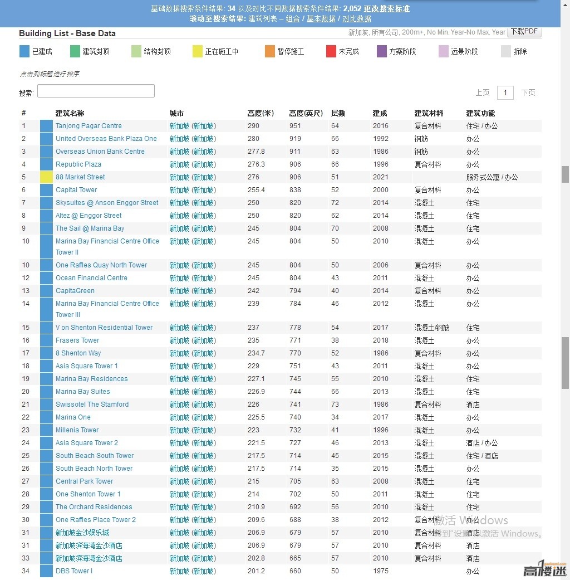Screen dimensions: 570x580
Task: Sort table by 高度(米) column header
Action: (x=261, y=113)
